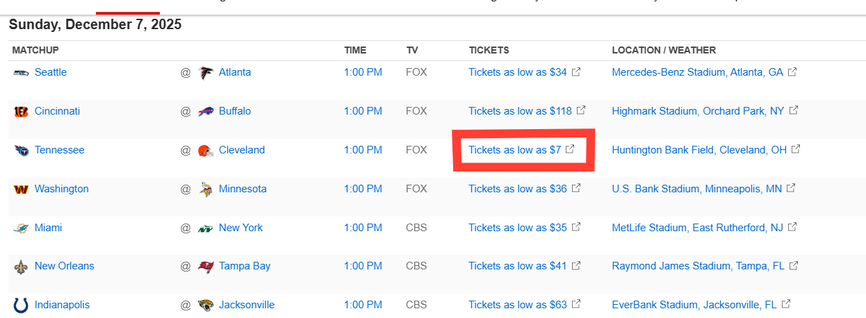Open the New York team link
Viewport: 866px width, 318px height.
click(x=240, y=228)
